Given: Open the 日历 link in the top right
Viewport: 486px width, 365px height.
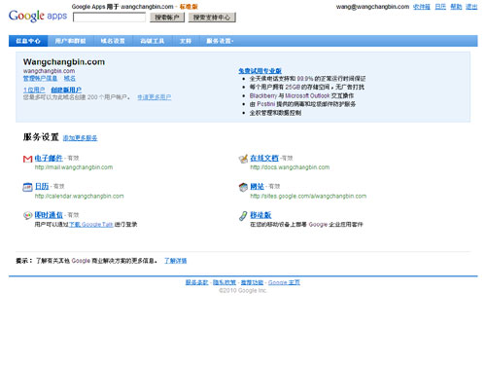Looking at the screenshot, I should tap(440, 7).
